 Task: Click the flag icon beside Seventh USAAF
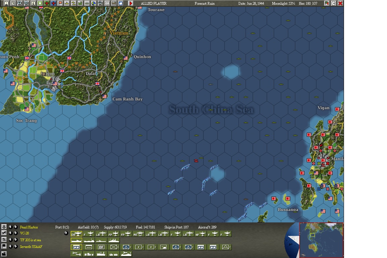click(x=4, y=246)
